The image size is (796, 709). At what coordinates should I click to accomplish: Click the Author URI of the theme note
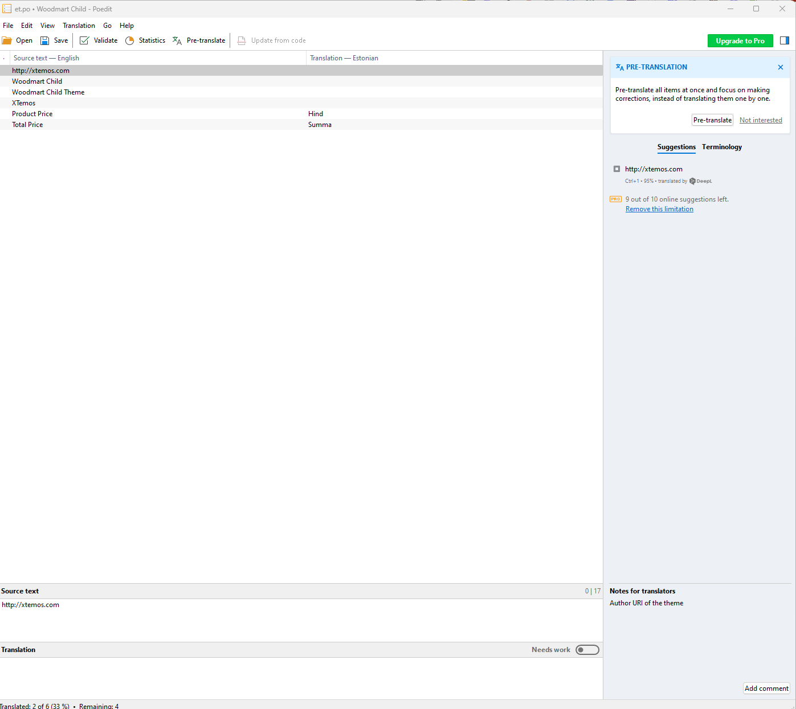tap(646, 603)
